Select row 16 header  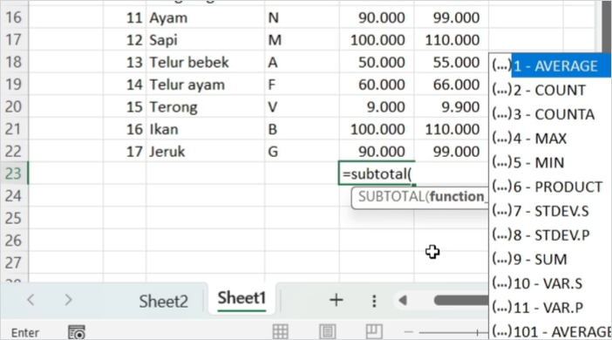tap(14, 17)
